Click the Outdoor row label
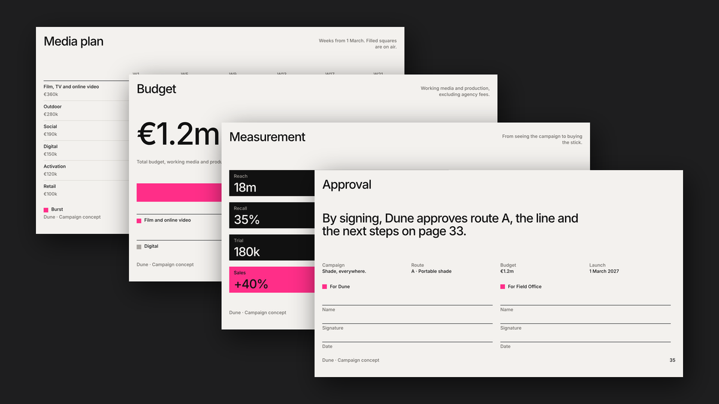This screenshot has width=719, height=404. click(x=53, y=107)
